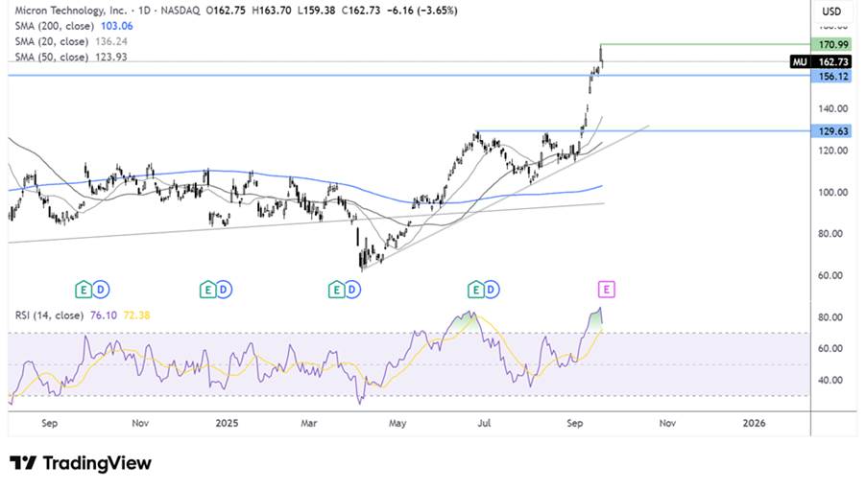Click the 2025 label on the time axis
This screenshot has width=866, height=490.
[227, 423]
